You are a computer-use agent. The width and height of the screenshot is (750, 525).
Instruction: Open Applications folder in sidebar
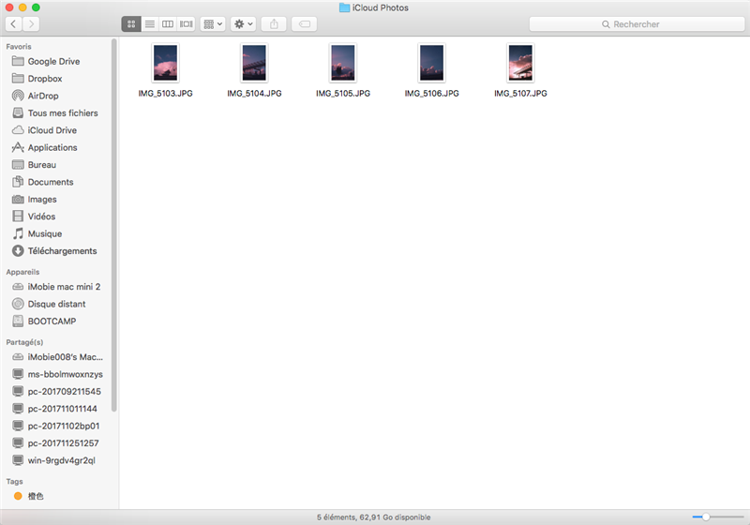(x=52, y=147)
